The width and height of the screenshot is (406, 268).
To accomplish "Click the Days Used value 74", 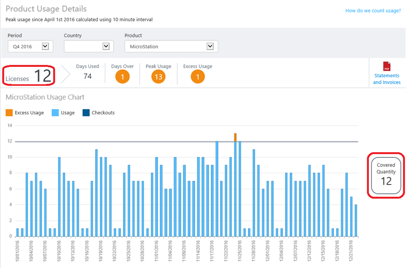I will point(88,76).
